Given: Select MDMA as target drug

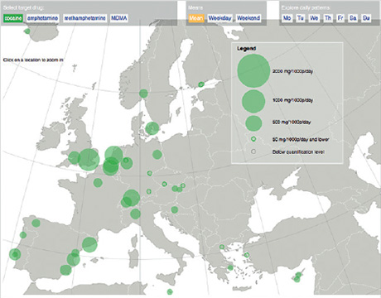Looking at the screenshot, I should 119,18.
